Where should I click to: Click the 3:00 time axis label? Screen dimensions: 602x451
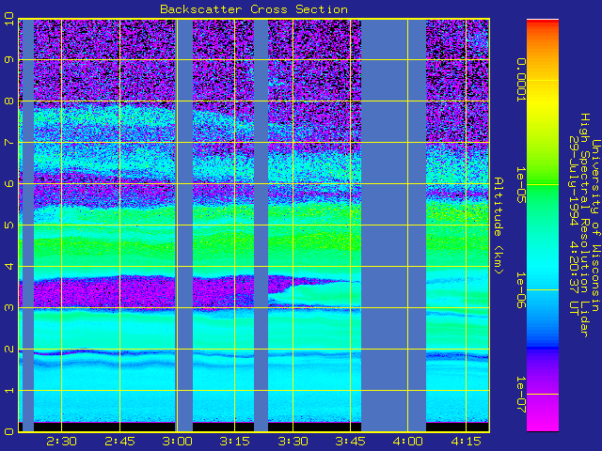pos(177,442)
